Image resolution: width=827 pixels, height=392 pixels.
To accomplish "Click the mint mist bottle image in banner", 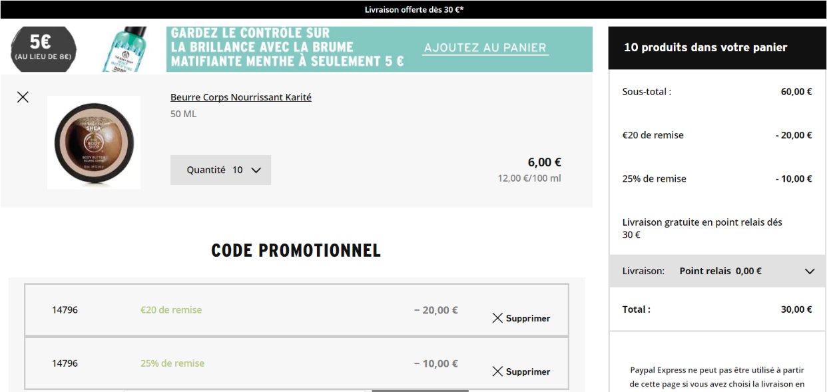I will click(125, 49).
